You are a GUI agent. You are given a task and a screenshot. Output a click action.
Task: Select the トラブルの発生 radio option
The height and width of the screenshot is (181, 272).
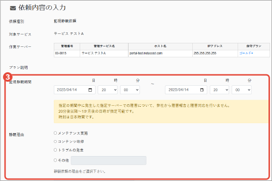pyautogui.click(x=55, y=150)
